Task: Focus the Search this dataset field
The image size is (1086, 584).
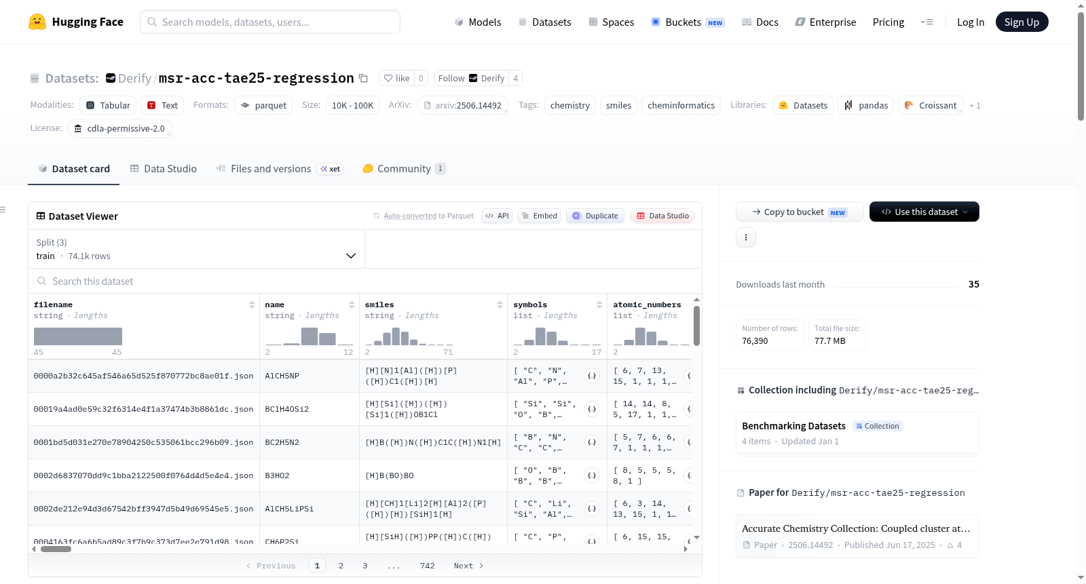Action: pos(365,281)
